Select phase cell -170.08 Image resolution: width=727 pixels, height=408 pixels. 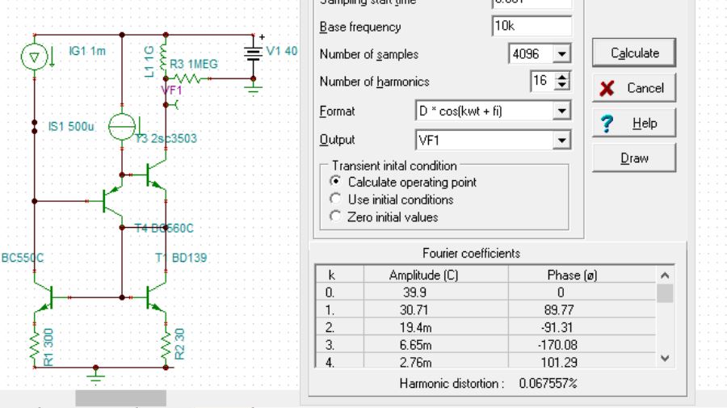point(582,345)
